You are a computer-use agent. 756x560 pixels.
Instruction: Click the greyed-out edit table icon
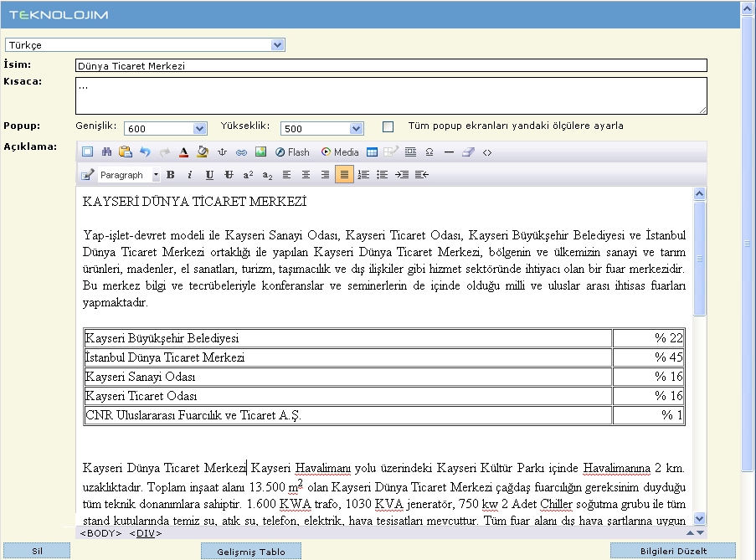click(390, 152)
